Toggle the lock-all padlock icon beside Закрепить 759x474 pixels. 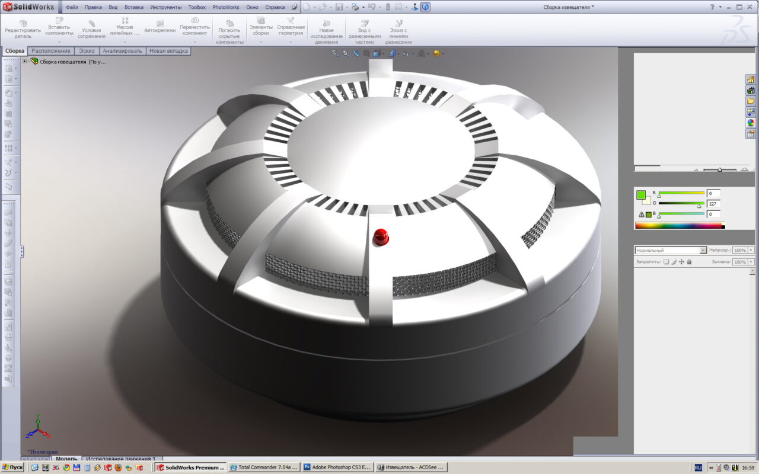[689, 261]
